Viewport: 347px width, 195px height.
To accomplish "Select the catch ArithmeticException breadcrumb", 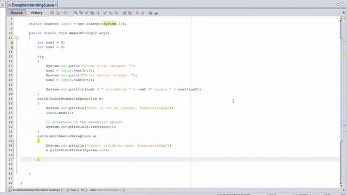I will click(x=106, y=190).
